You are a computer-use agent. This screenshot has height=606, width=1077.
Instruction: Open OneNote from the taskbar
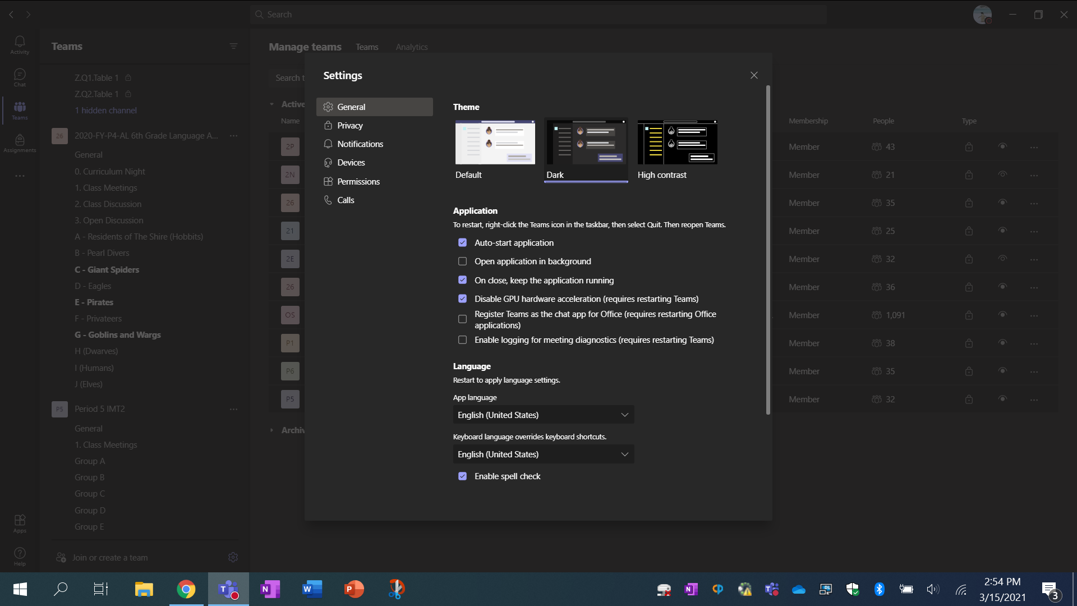270,589
